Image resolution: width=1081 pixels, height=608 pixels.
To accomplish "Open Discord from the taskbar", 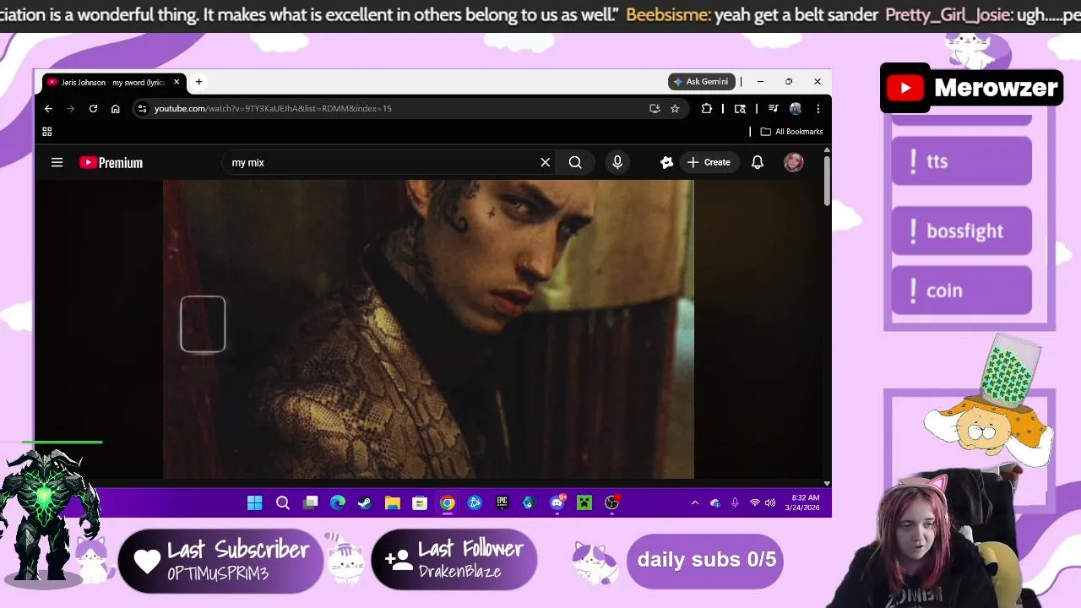I will (x=557, y=503).
